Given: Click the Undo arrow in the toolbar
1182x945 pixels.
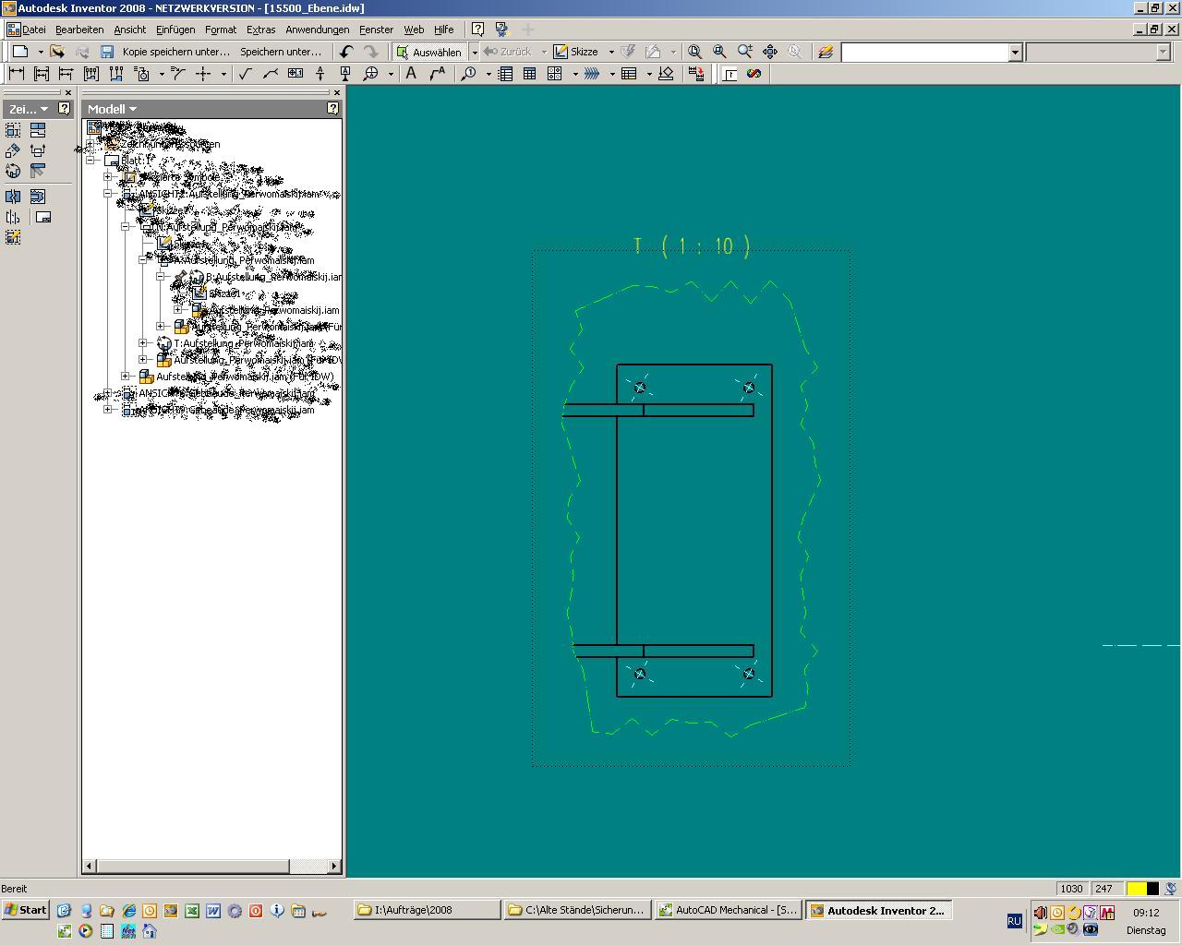Looking at the screenshot, I should 346,52.
